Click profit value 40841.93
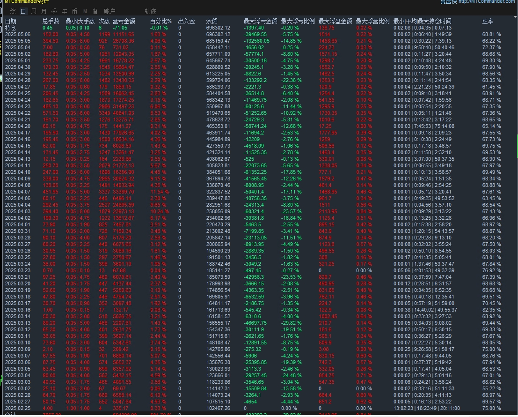This screenshot has height=417, width=518. [124, 113]
